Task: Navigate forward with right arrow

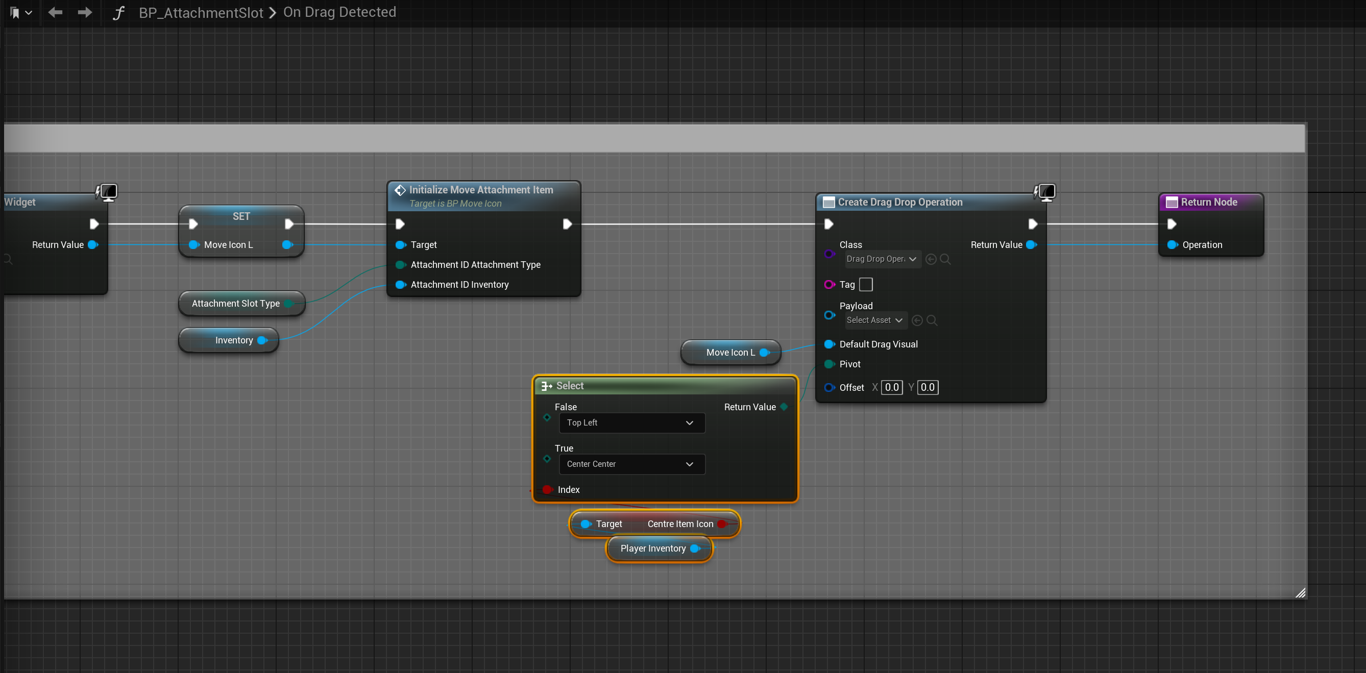Action: (85, 12)
